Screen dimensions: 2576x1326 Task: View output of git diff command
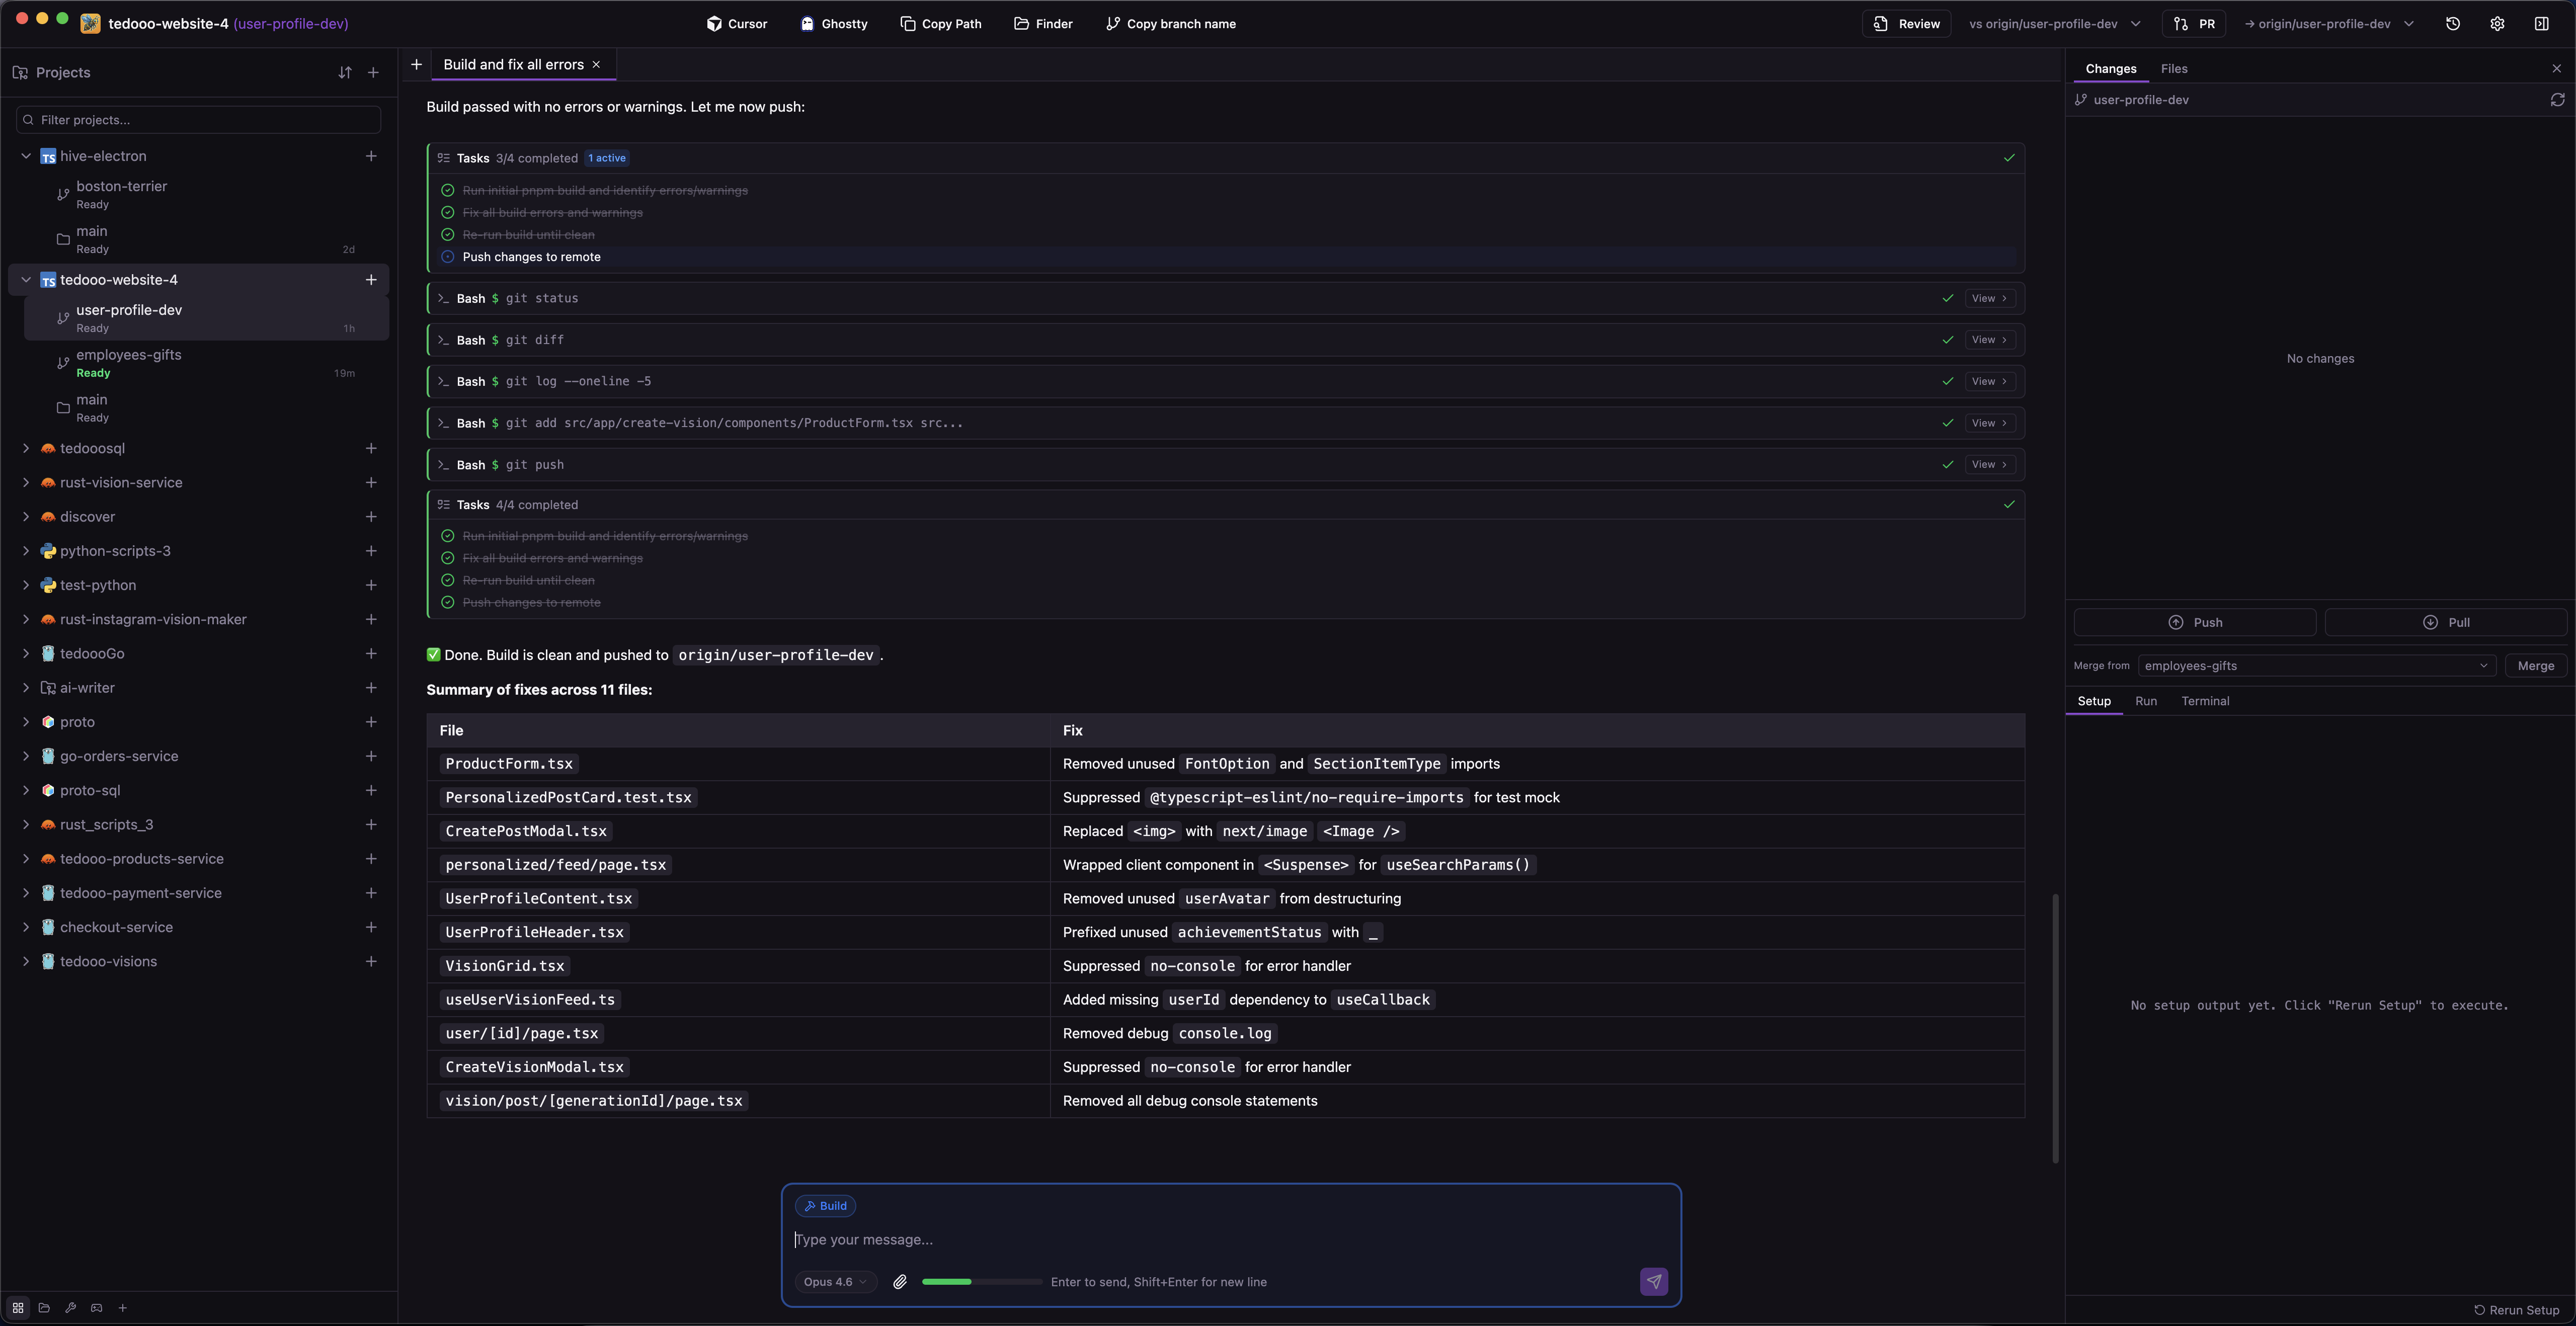pos(1989,340)
